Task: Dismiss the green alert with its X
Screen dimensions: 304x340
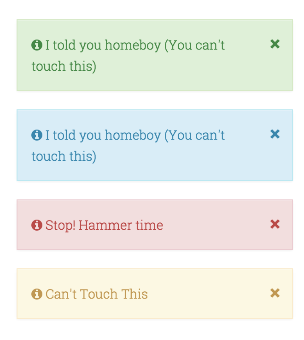Action: [x=275, y=44]
